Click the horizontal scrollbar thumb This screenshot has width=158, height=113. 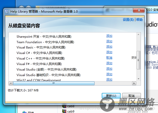54,83
